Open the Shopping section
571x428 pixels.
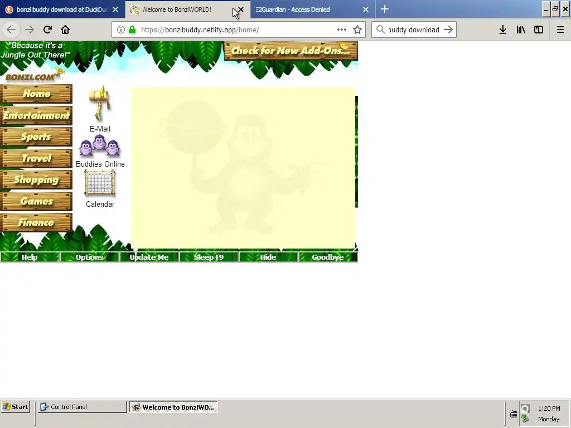click(x=36, y=180)
